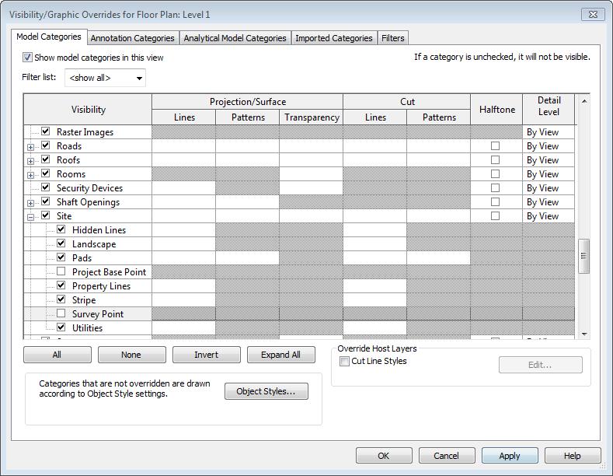This screenshot has width=613, height=476.
Task: Click the None selection button
Action: pyautogui.click(x=132, y=355)
